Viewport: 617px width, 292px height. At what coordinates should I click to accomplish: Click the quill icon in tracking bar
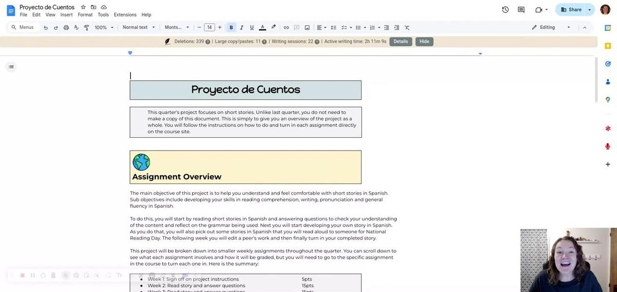pos(168,42)
